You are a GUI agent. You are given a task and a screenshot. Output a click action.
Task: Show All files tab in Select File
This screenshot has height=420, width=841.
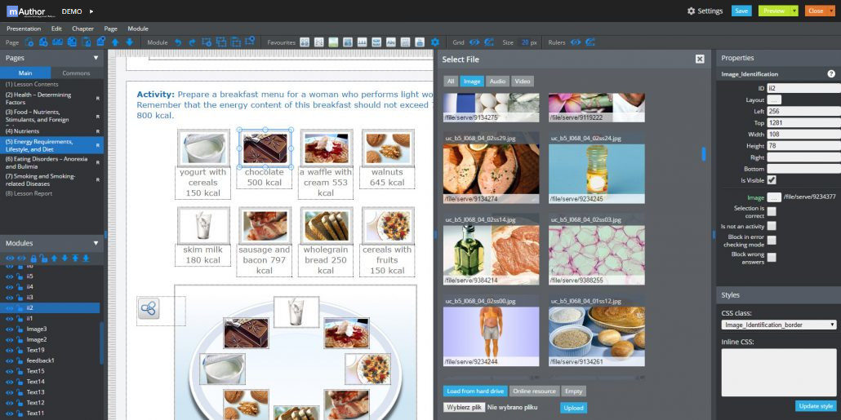[x=451, y=82]
